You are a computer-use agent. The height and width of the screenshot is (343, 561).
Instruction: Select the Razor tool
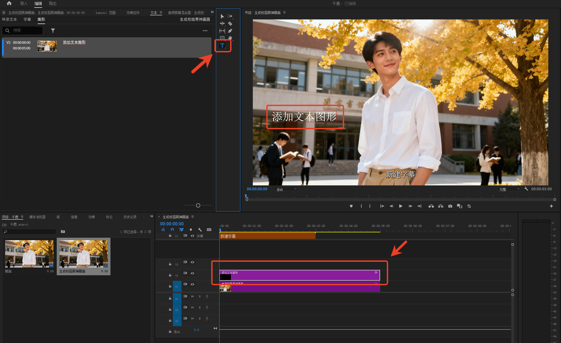coord(230,24)
